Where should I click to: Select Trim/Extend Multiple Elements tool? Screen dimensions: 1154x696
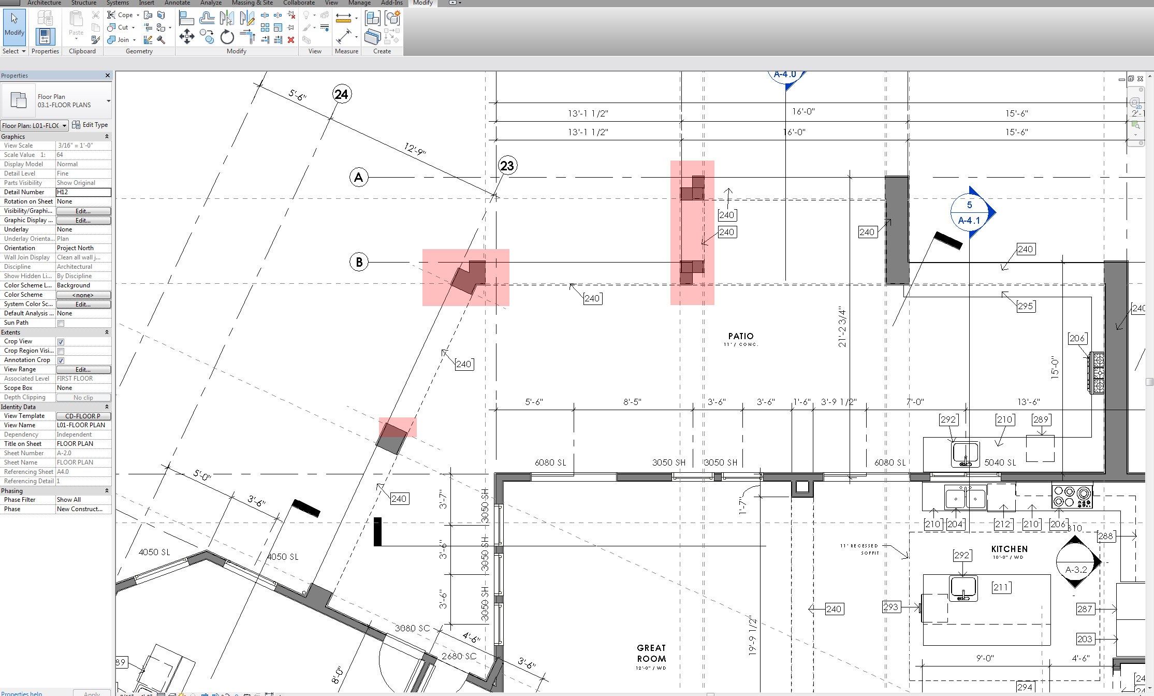pyautogui.click(x=278, y=40)
